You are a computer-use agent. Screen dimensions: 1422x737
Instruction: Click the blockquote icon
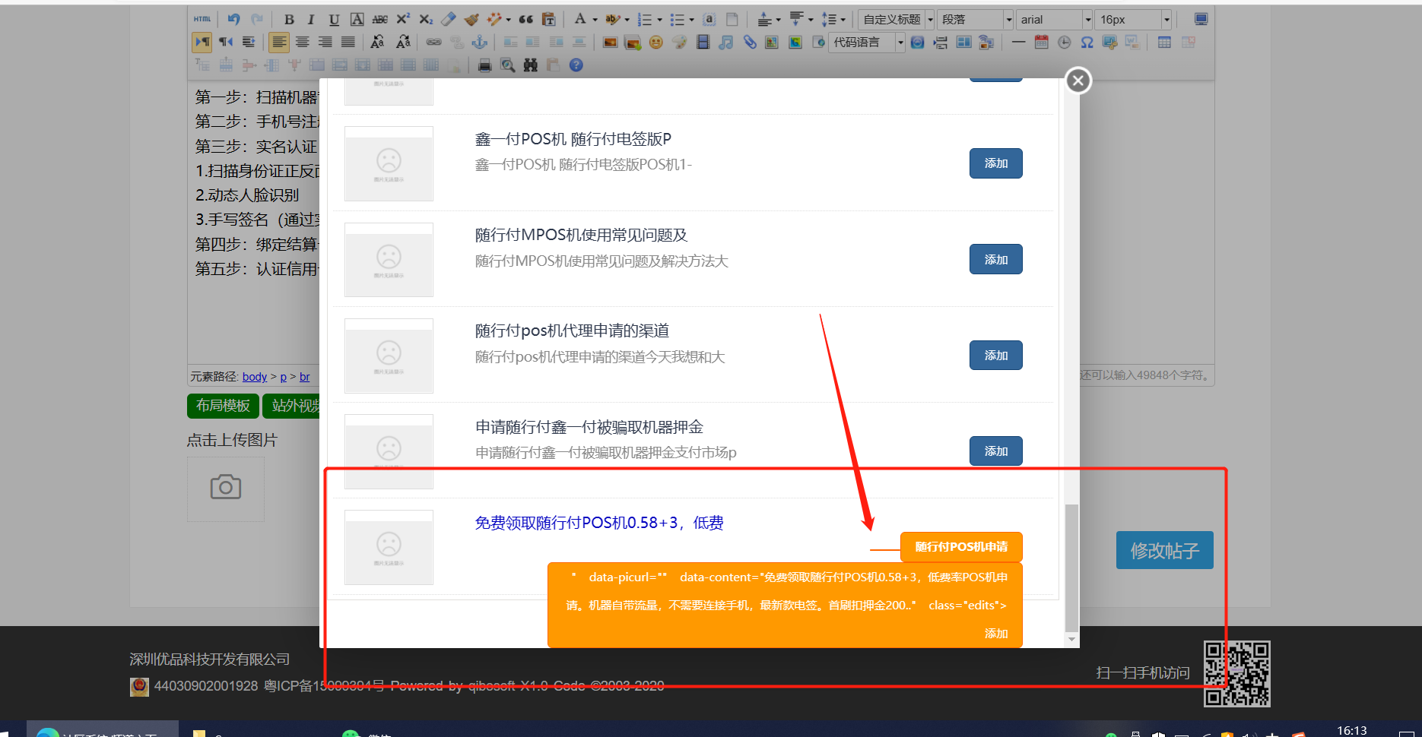(525, 20)
